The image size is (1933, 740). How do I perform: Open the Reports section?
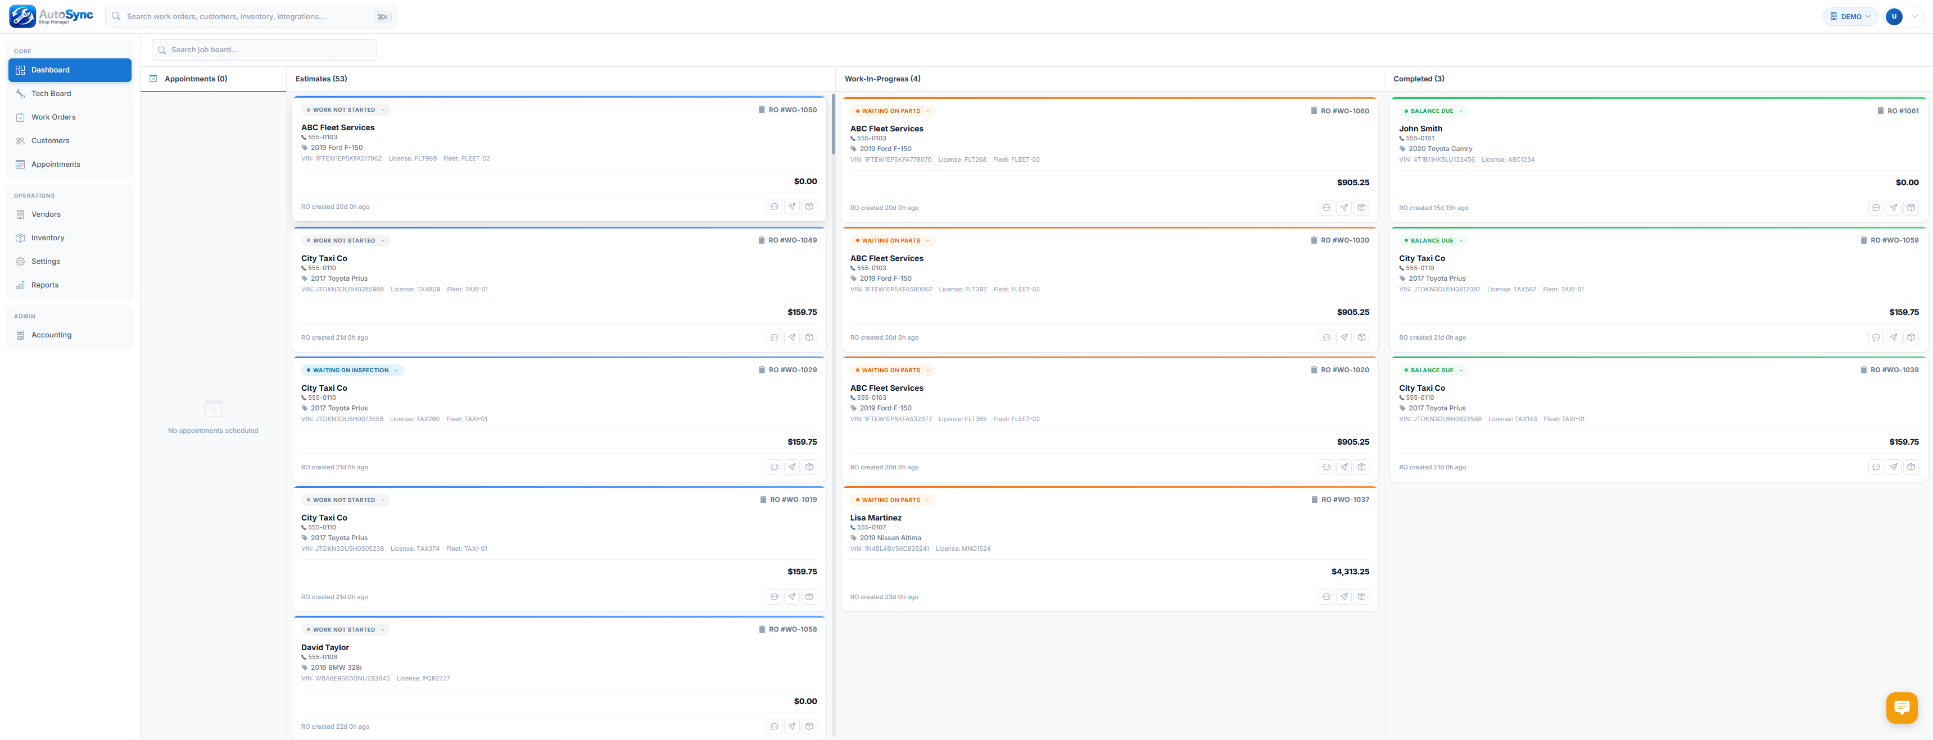(x=45, y=285)
